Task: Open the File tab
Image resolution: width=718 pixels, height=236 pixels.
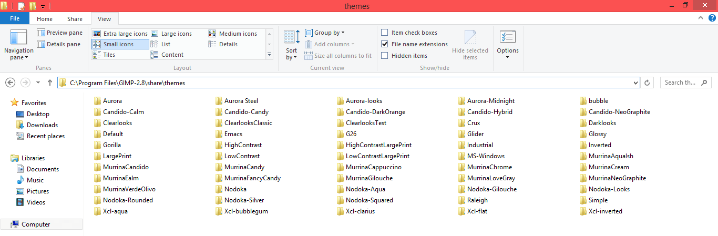Action: click(x=15, y=18)
